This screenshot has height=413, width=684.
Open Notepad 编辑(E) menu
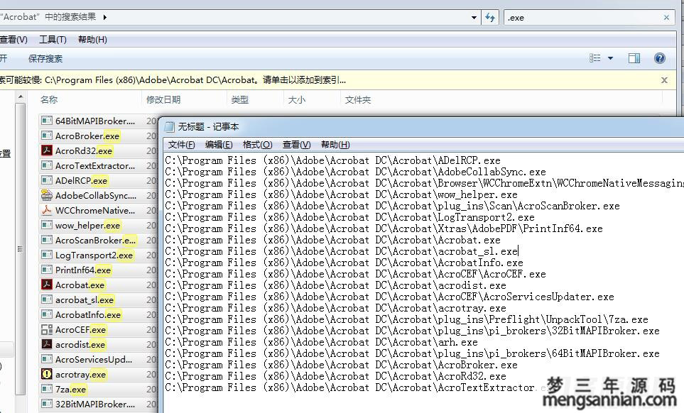219,145
